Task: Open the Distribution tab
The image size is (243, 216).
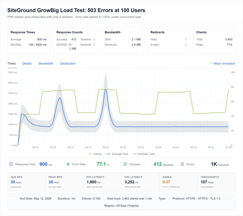Action: (x=68, y=63)
